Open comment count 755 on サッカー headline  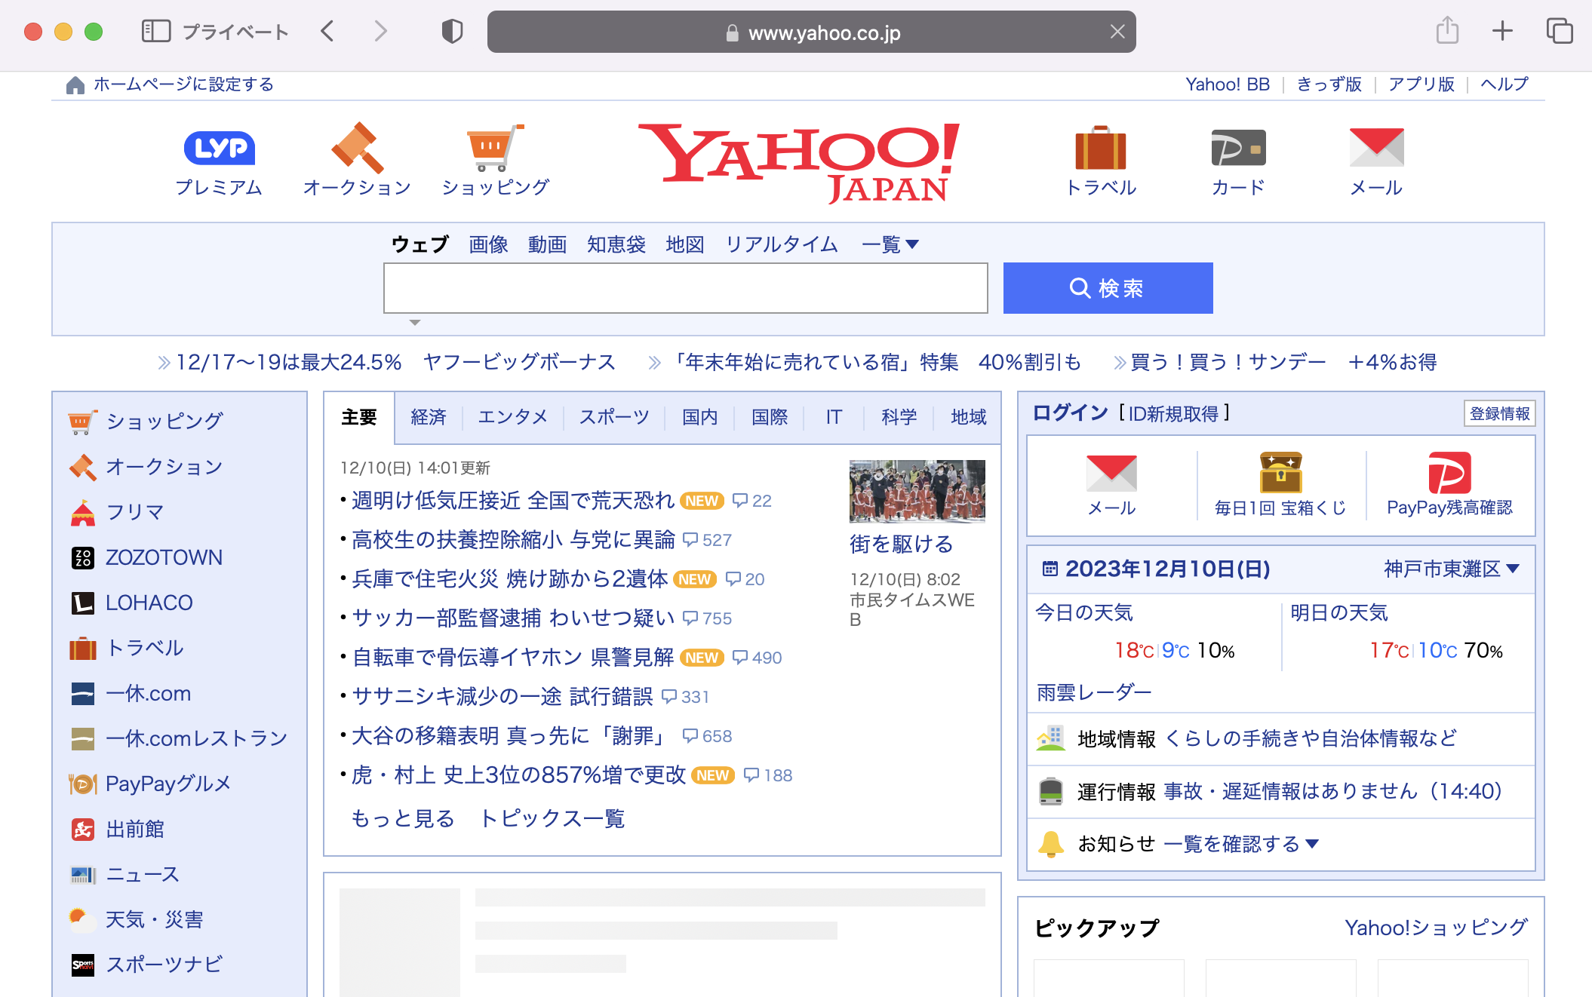pos(708,618)
